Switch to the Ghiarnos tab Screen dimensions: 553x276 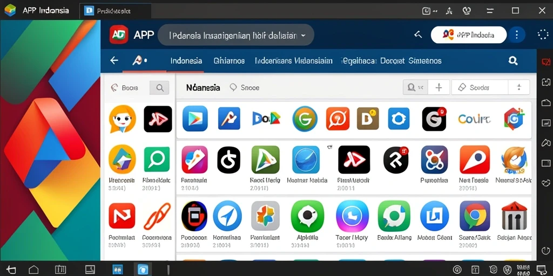(x=229, y=60)
